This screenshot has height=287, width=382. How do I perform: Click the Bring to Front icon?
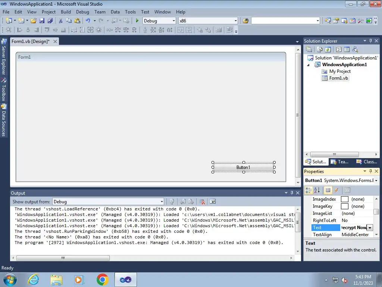coord(200,30)
